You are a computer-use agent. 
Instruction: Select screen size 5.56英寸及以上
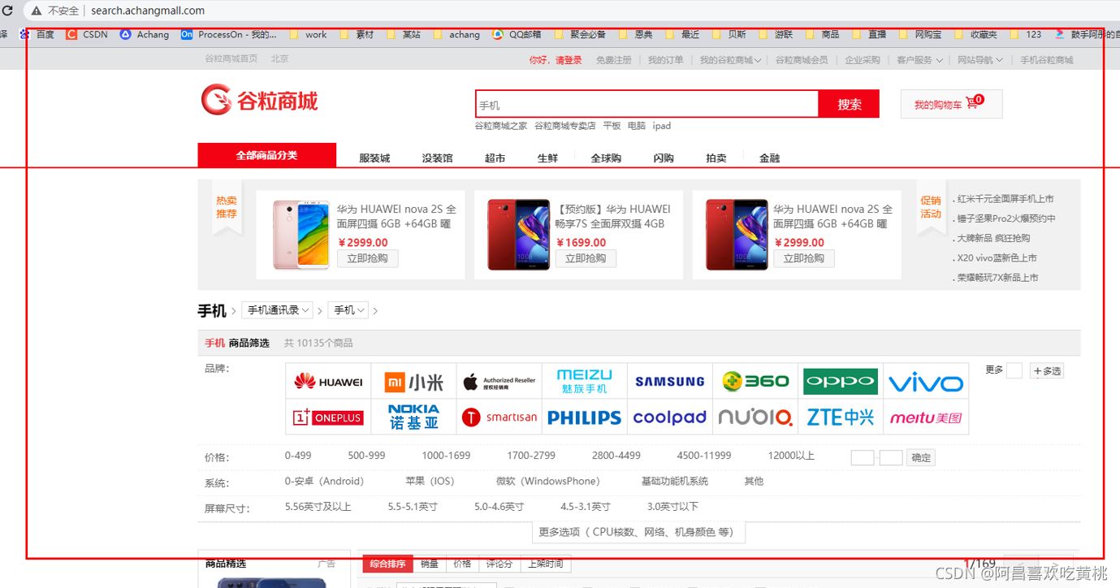pos(318,506)
